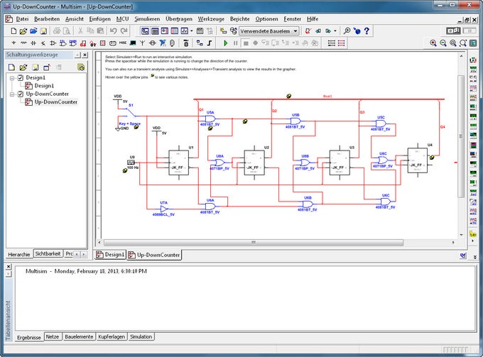Open the Werkzeuge menu
Screen dimensions: 483x357
[211, 18]
